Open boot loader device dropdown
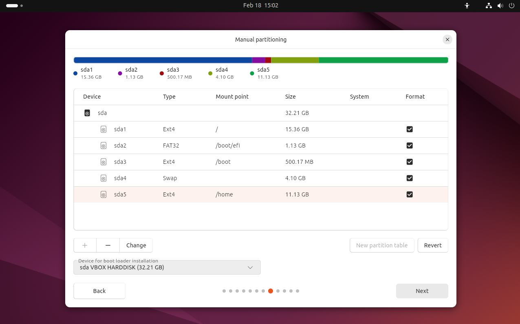 pos(167,267)
